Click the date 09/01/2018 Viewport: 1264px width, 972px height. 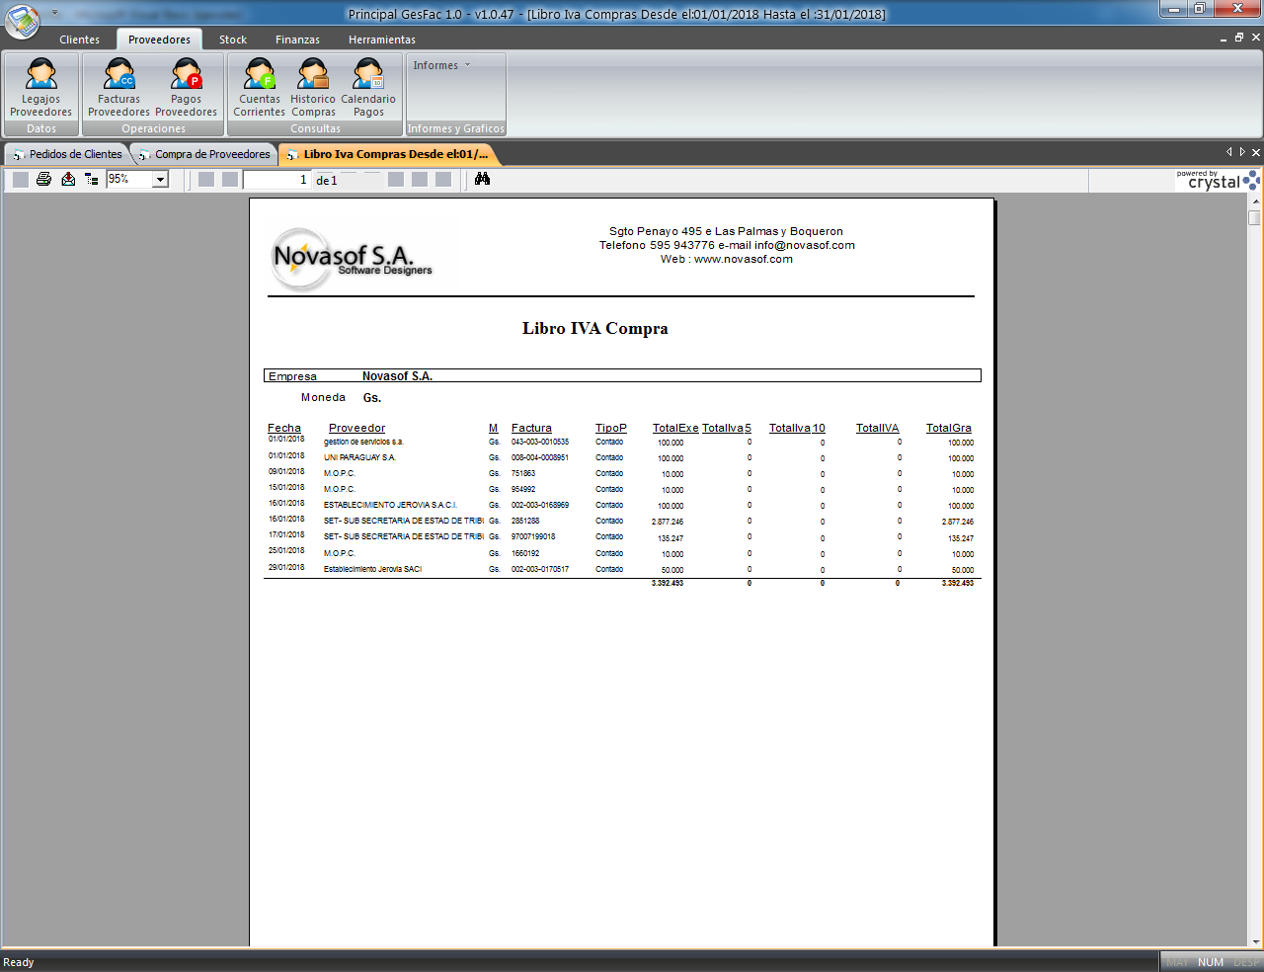[286, 471]
